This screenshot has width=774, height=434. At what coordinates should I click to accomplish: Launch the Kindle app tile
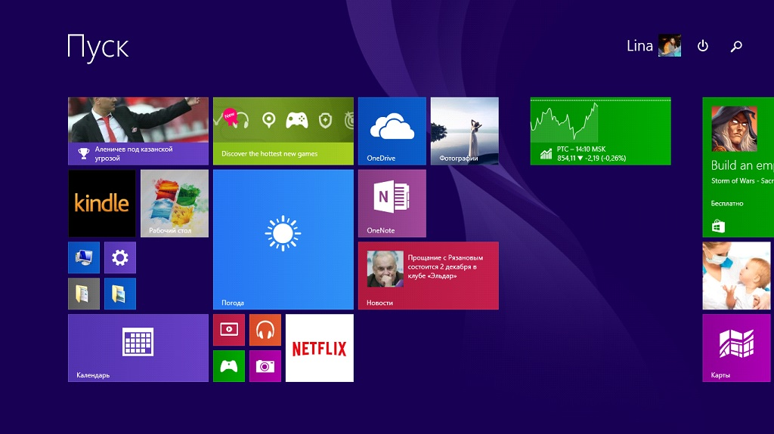coord(102,204)
